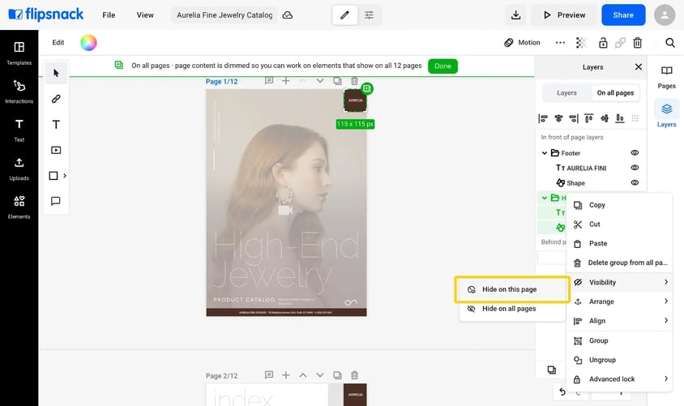Image resolution: width=684 pixels, height=406 pixels.
Task: Open the Templates panel in sidebar
Action: (x=19, y=53)
